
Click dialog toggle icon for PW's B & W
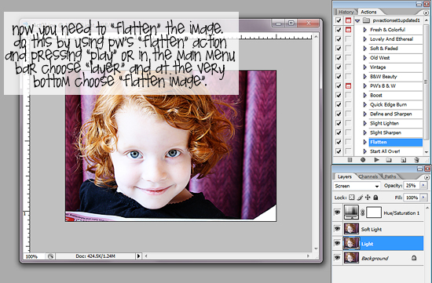click(x=348, y=85)
